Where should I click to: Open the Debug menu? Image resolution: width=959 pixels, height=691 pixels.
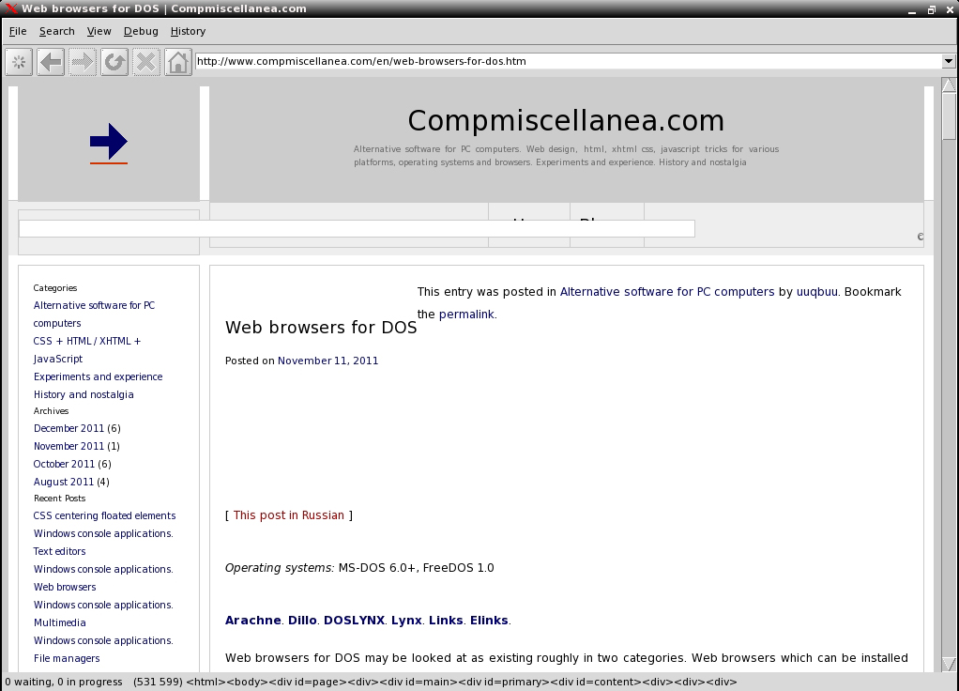click(141, 31)
